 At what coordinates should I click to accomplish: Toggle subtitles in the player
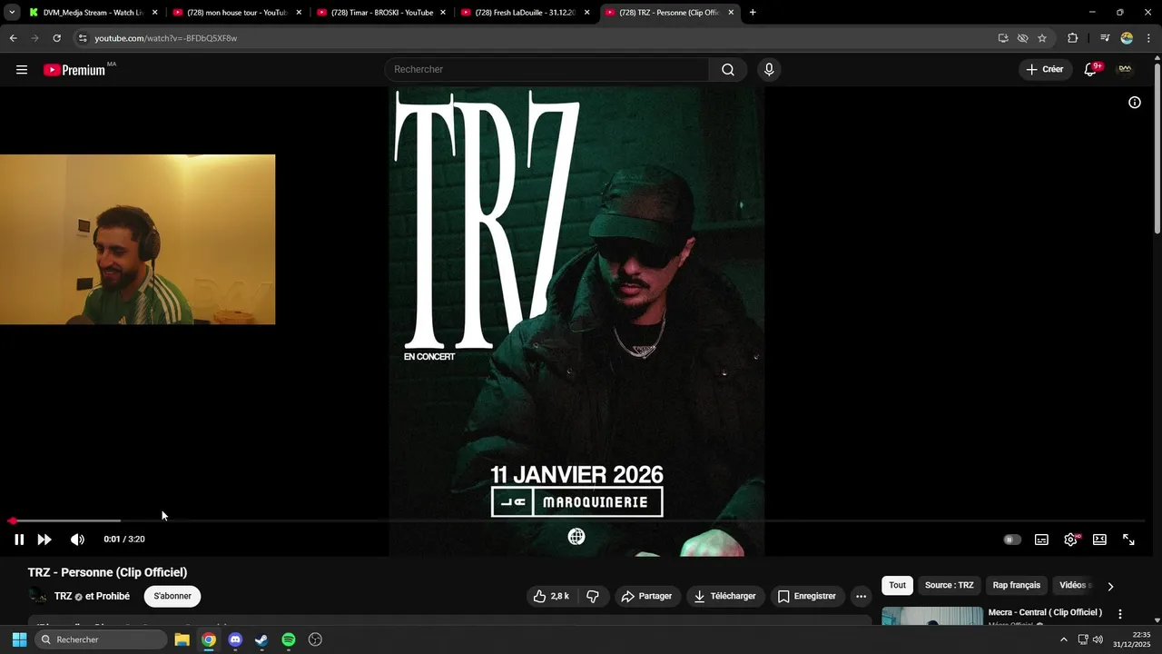point(1041,540)
